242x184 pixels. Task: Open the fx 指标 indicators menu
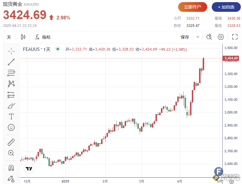coord(43,37)
